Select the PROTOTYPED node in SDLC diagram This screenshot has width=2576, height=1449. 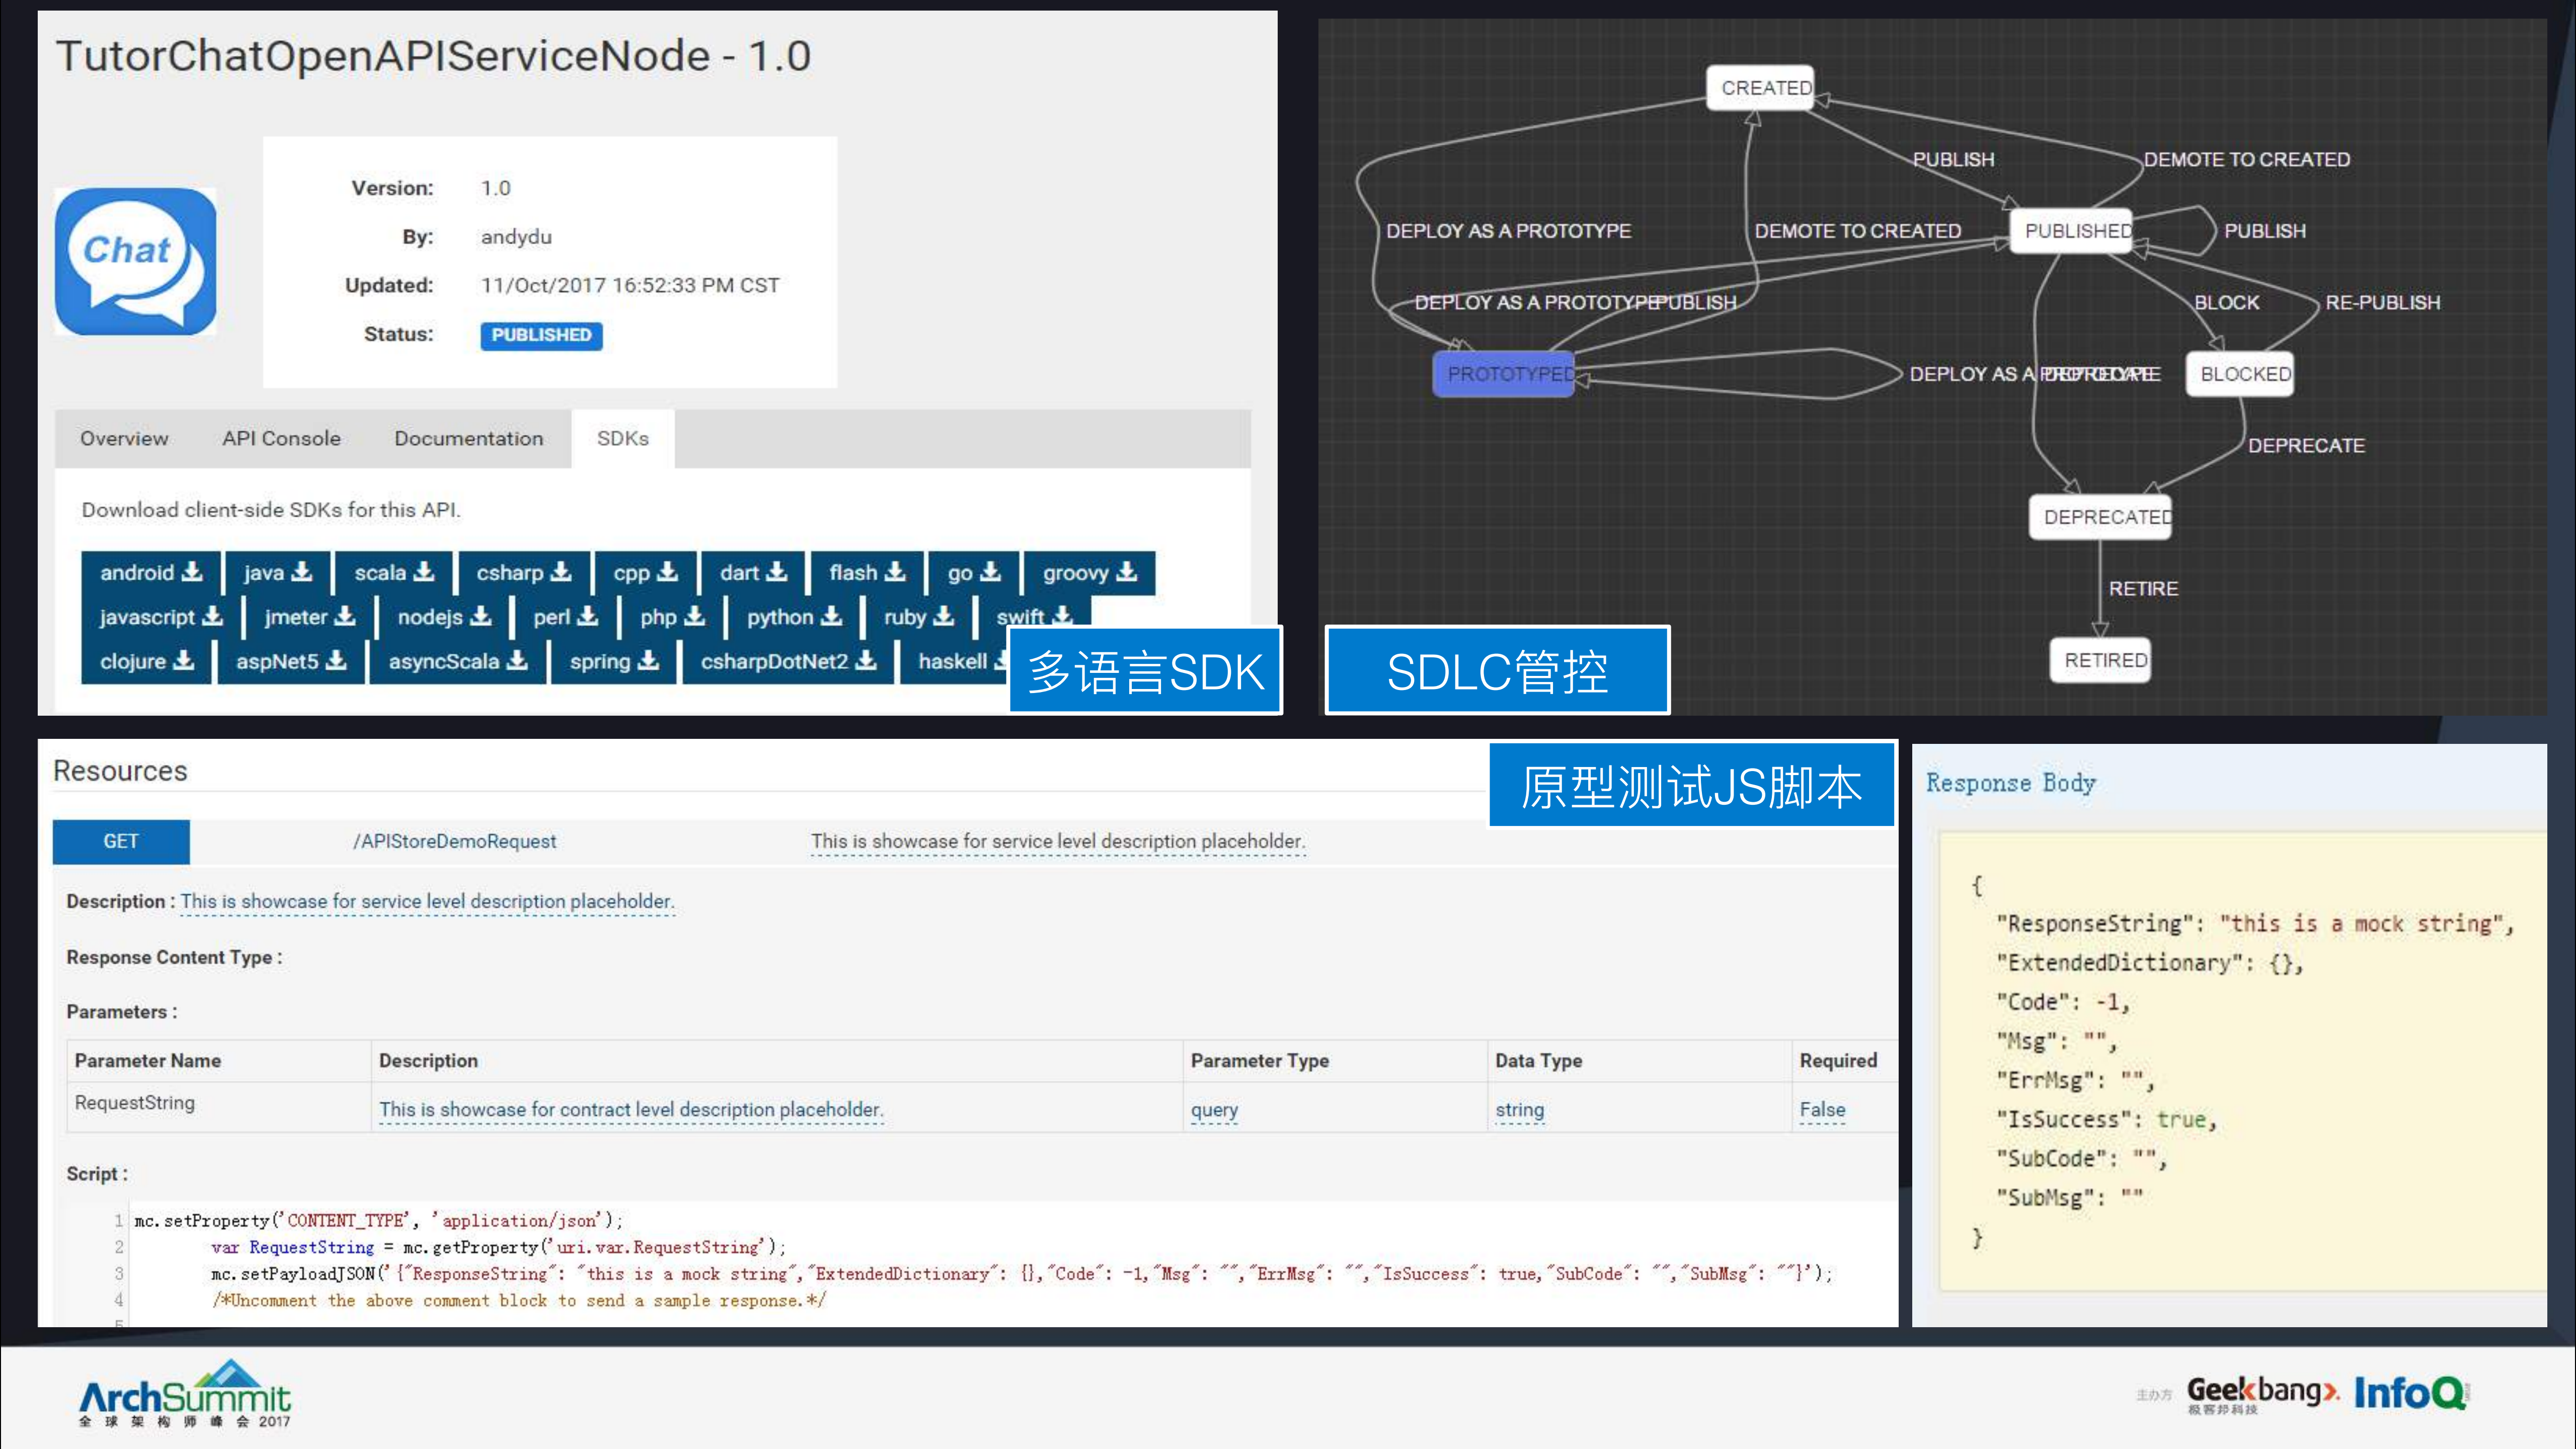click(1504, 374)
